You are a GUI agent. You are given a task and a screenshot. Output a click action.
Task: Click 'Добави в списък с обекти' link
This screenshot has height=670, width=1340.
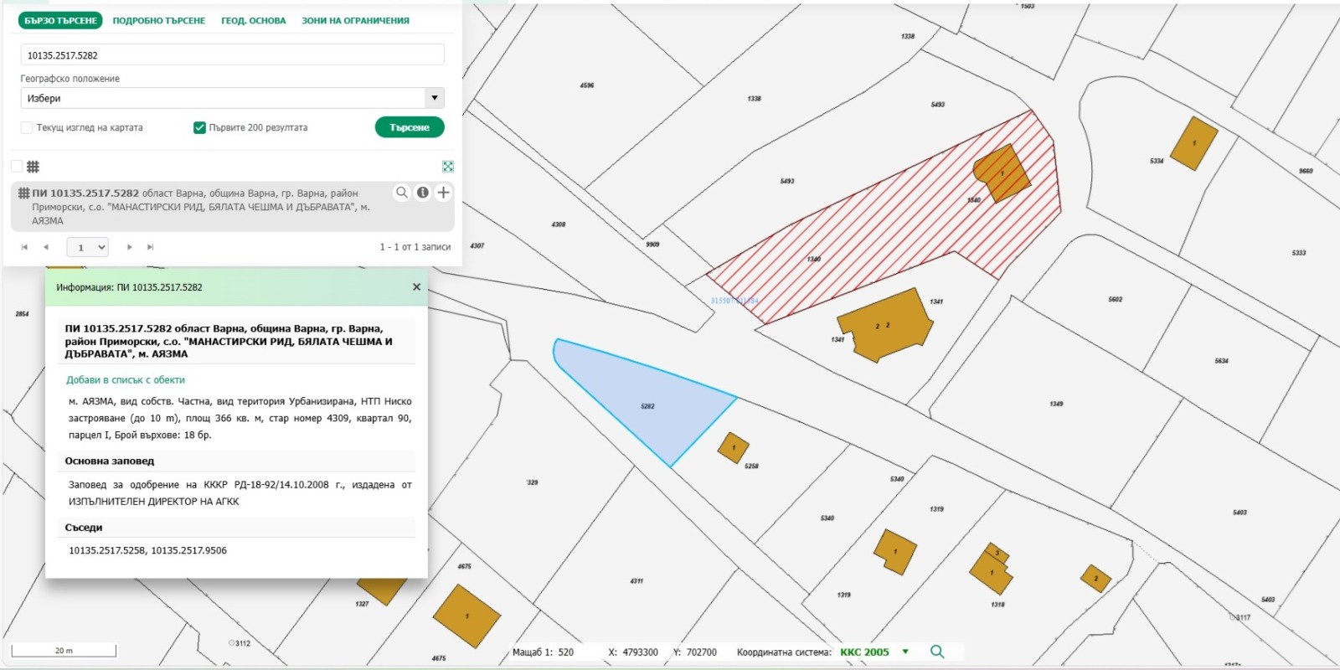126,380
